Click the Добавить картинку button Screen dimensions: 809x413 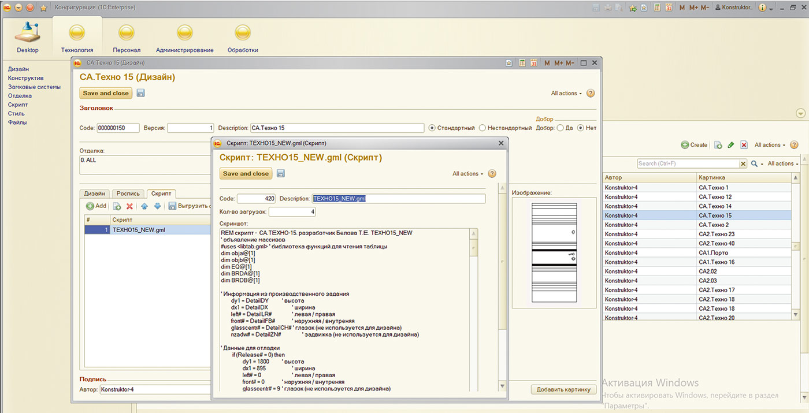563,390
